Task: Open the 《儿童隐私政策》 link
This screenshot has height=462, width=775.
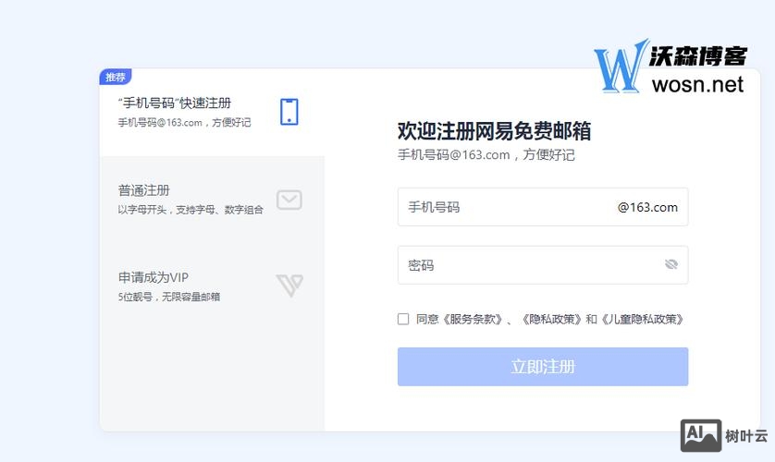Action: [642, 320]
